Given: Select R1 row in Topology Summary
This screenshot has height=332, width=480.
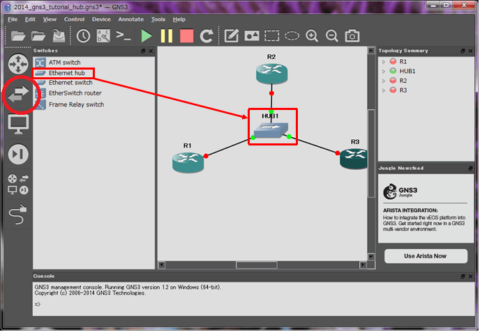Looking at the screenshot, I should 426,62.
